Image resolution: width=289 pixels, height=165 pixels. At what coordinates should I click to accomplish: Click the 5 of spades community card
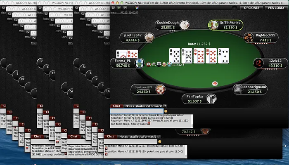(223, 56)
